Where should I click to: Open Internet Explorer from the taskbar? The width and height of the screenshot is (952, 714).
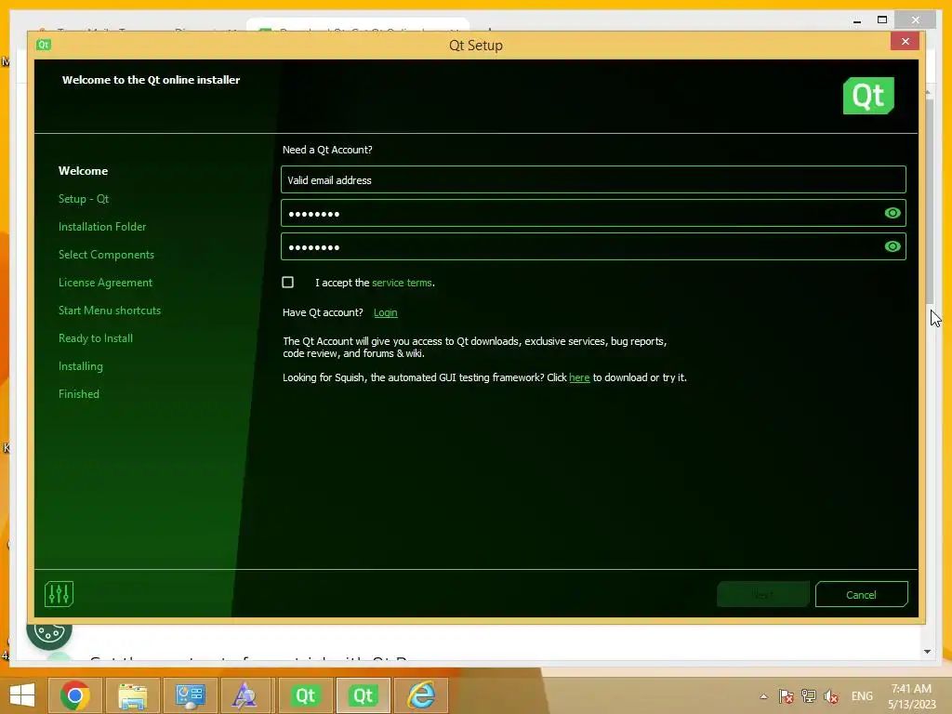pyautogui.click(x=421, y=695)
